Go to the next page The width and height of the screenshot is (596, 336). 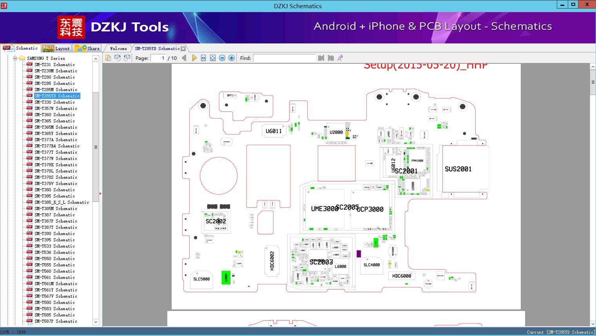tap(194, 58)
